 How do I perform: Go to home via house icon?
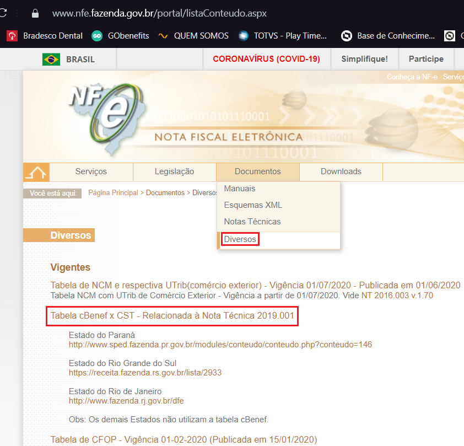[36, 172]
